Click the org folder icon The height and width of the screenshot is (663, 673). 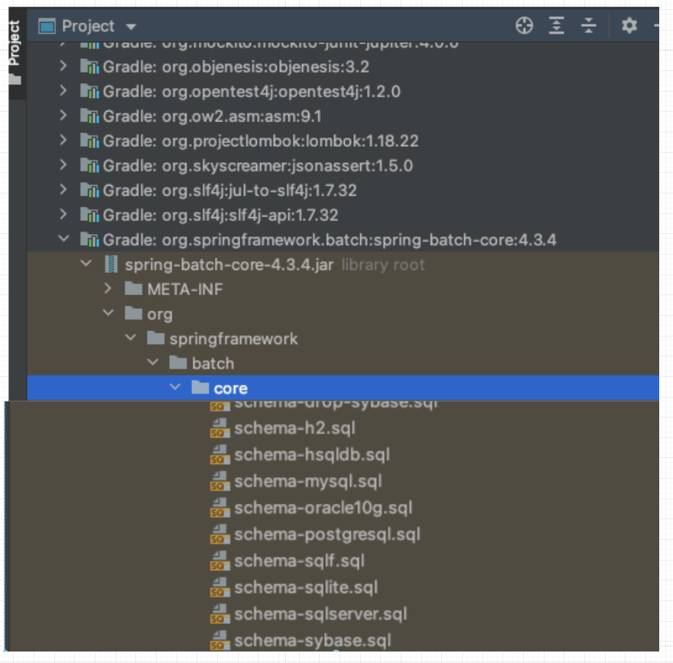134,314
